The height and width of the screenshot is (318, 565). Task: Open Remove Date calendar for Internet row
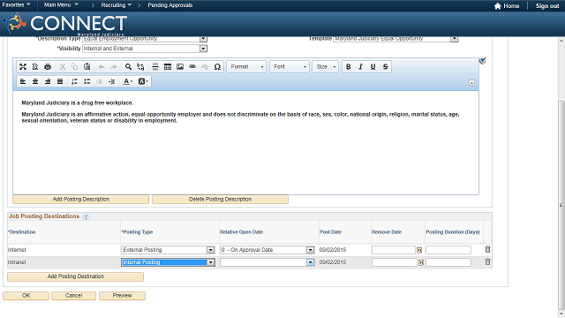coord(419,250)
